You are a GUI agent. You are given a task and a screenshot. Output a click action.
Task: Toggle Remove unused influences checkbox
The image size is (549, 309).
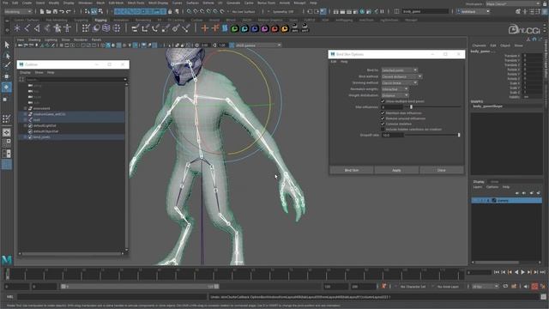pyautogui.click(x=383, y=118)
